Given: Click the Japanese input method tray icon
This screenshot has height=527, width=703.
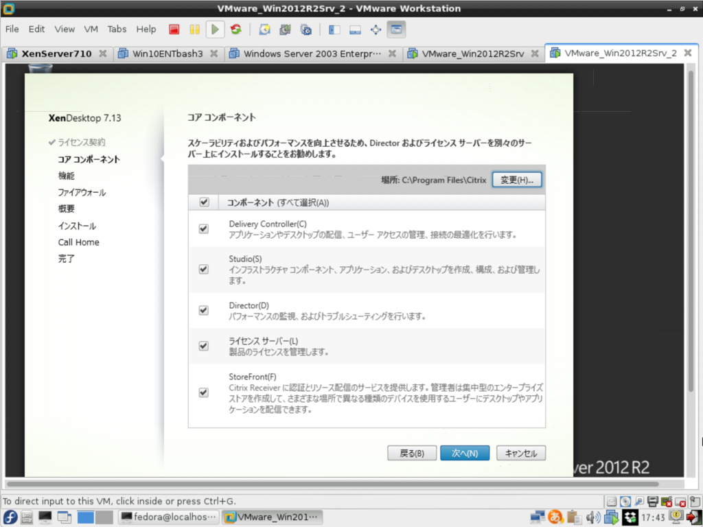Looking at the screenshot, I should coord(555,517).
